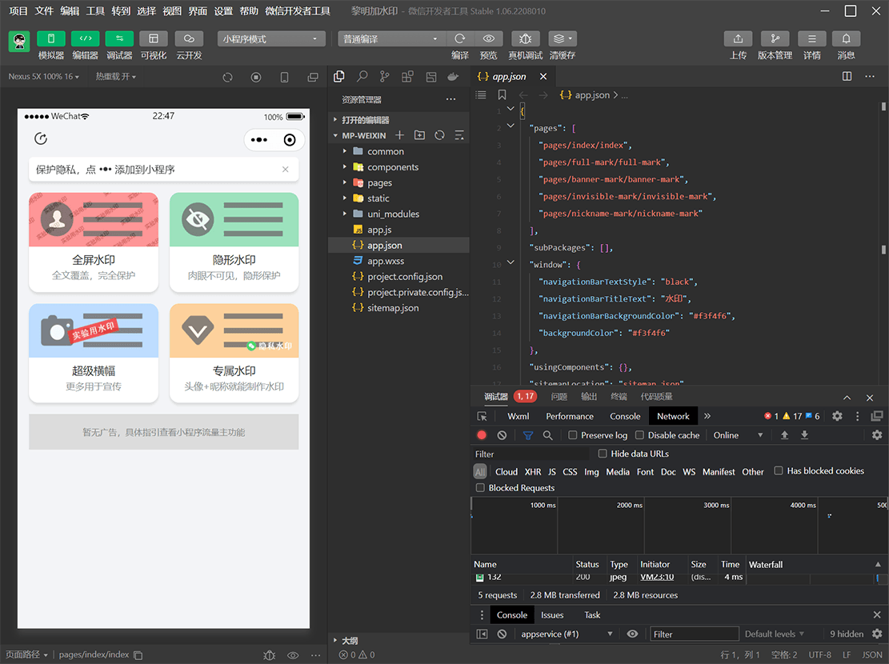Open the 设置 menu
Viewport: 889px width, 664px height.
(x=222, y=10)
